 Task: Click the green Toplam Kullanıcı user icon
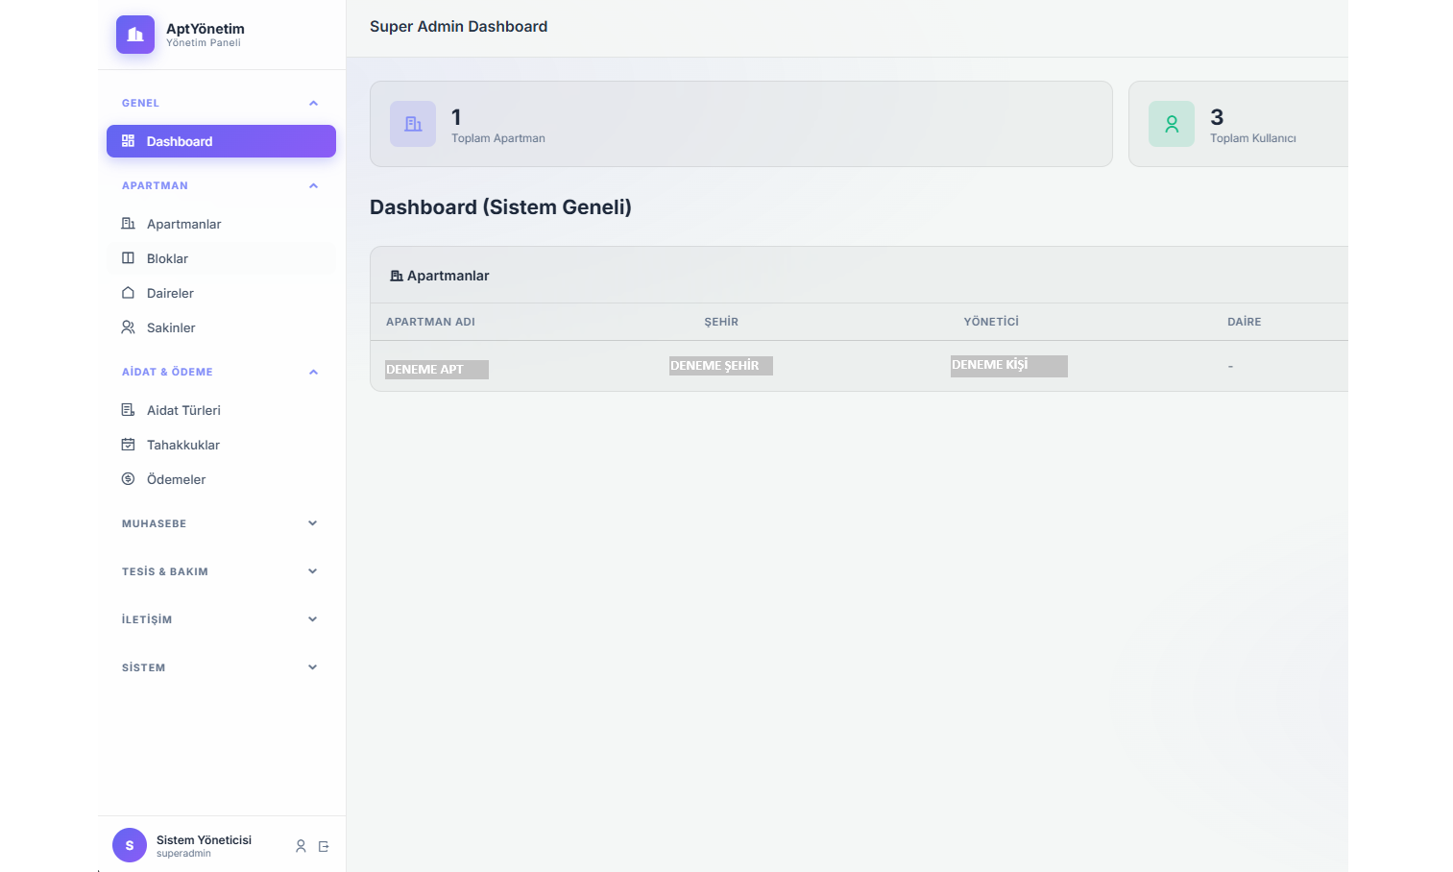point(1172,124)
